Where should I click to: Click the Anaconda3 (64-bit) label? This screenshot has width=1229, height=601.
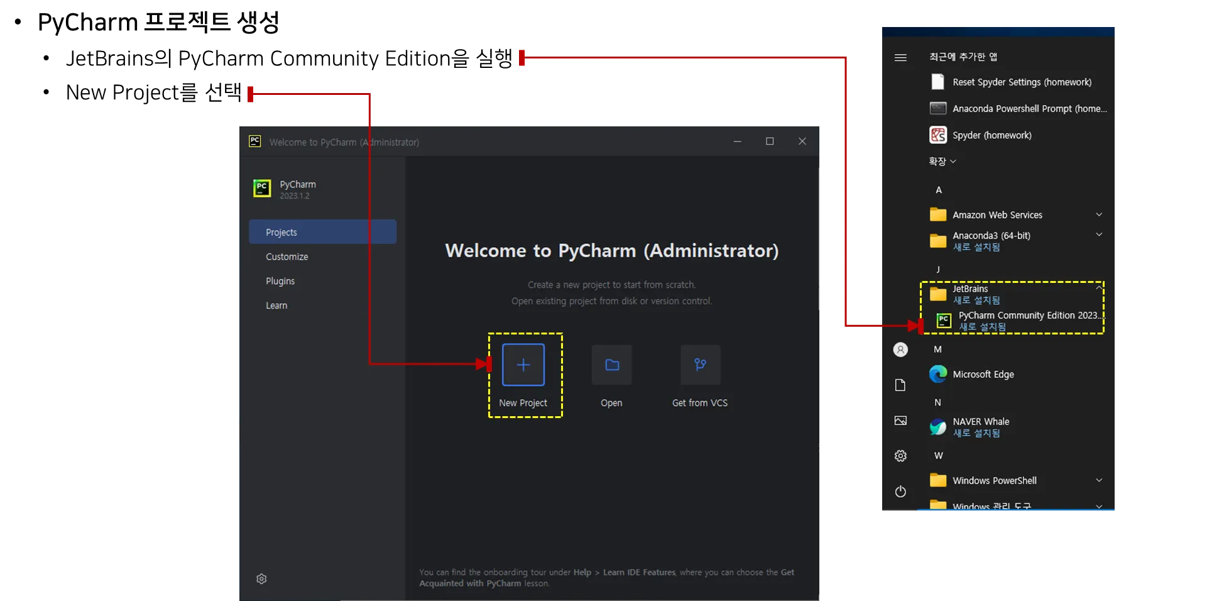pyautogui.click(x=991, y=236)
